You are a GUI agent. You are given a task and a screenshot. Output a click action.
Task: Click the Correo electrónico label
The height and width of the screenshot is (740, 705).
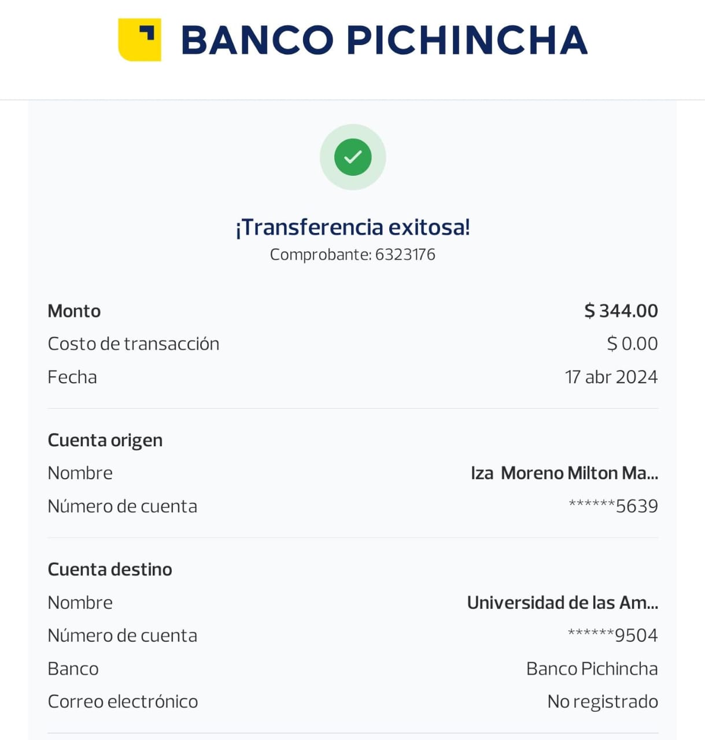[x=123, y=702]
